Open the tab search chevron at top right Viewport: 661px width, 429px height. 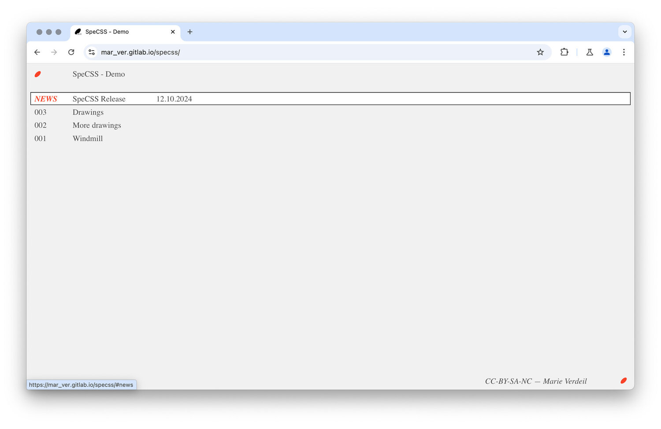[x=624, y=32]
